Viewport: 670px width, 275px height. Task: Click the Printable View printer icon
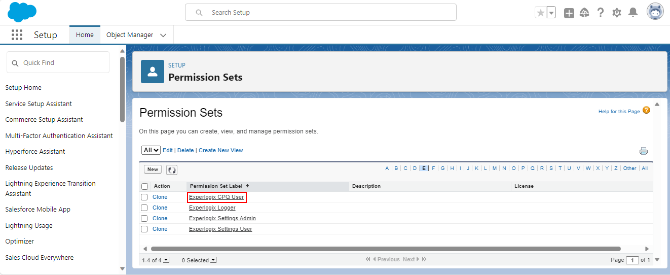(644, 151)
